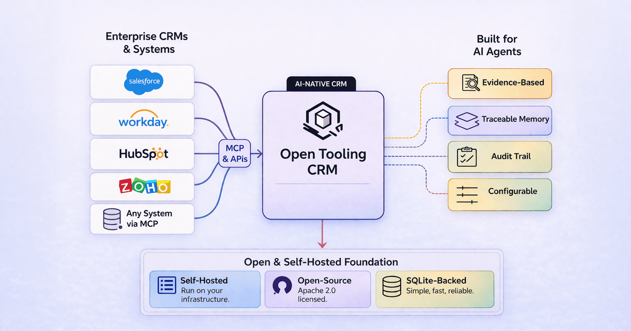Select the MCP & APIs connector box

234,153
